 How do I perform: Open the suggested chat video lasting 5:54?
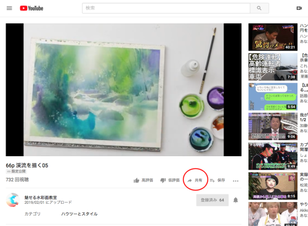coord(273,97)
